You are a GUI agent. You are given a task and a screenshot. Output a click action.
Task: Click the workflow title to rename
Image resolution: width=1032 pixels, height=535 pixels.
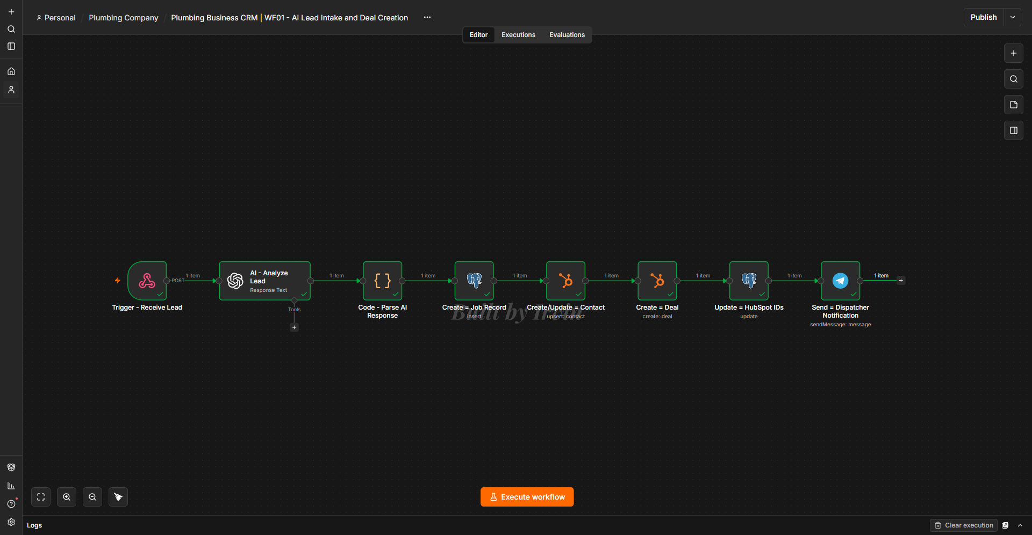coord(289,18)
